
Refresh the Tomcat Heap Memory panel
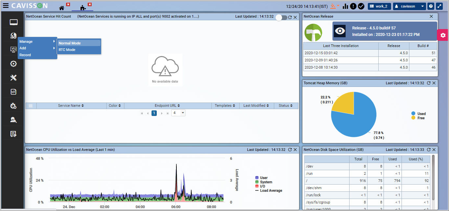tap(429, 83)
